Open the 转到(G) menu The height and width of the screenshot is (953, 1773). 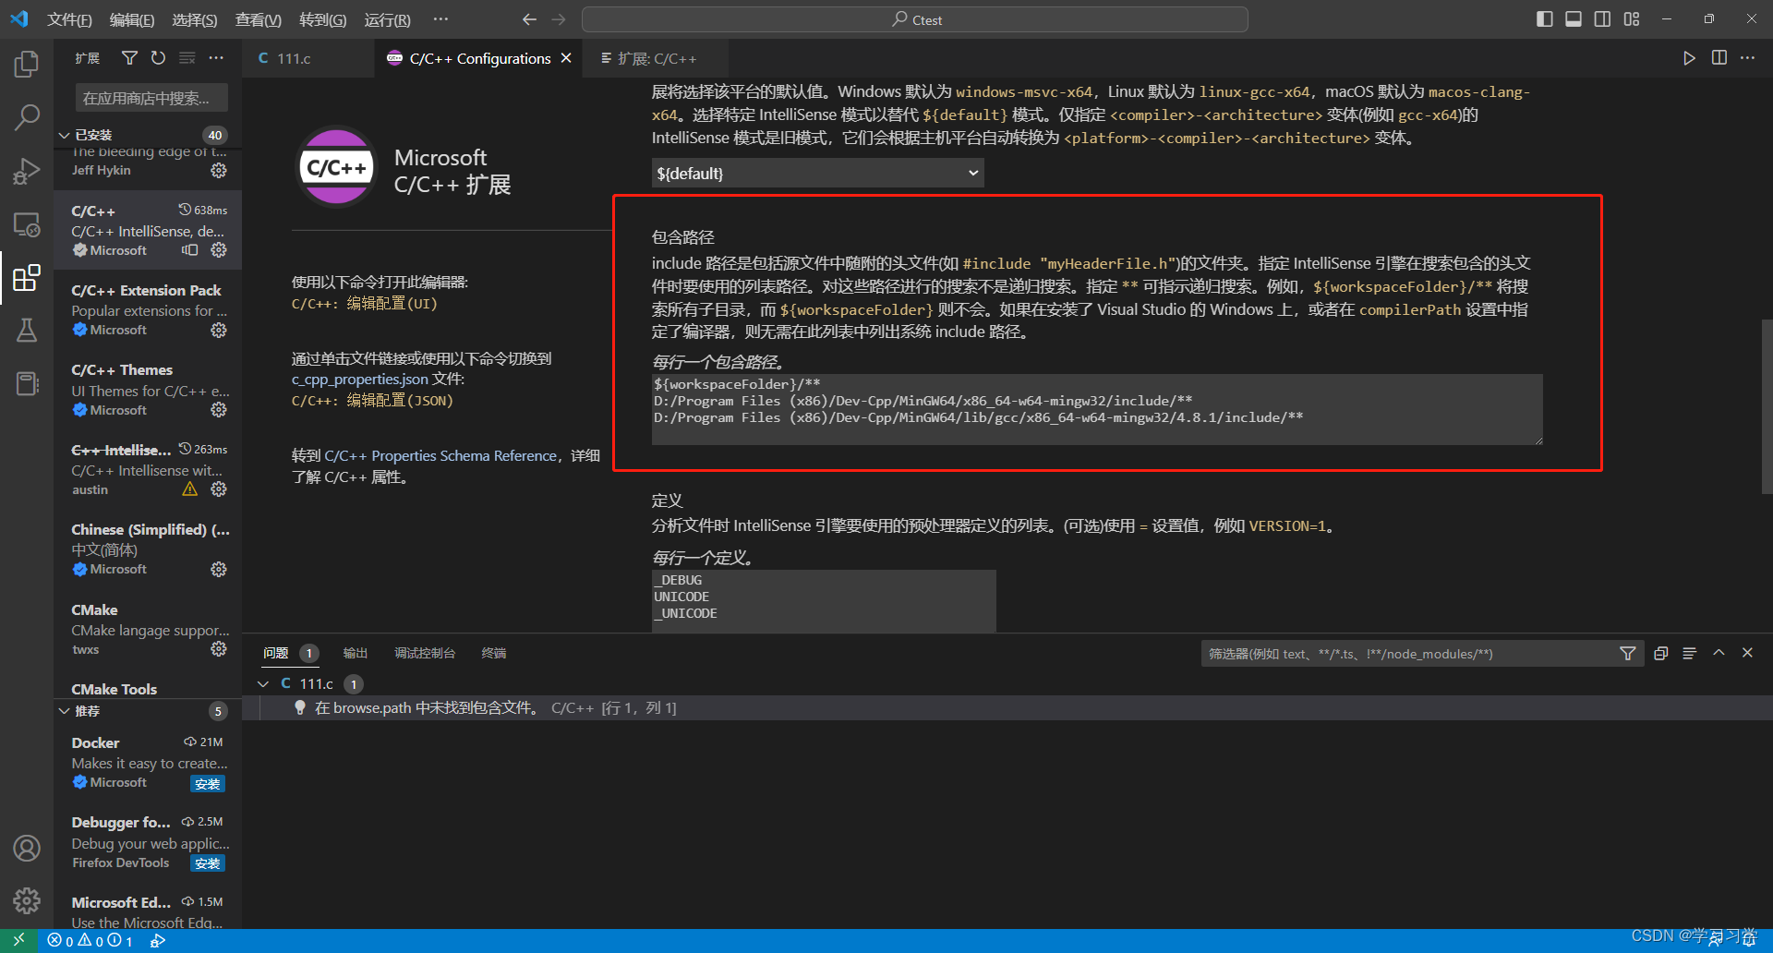tap(323, 19)
